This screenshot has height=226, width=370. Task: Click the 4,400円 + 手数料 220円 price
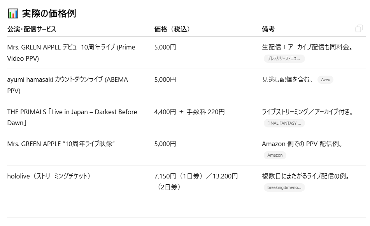[189, 112]
